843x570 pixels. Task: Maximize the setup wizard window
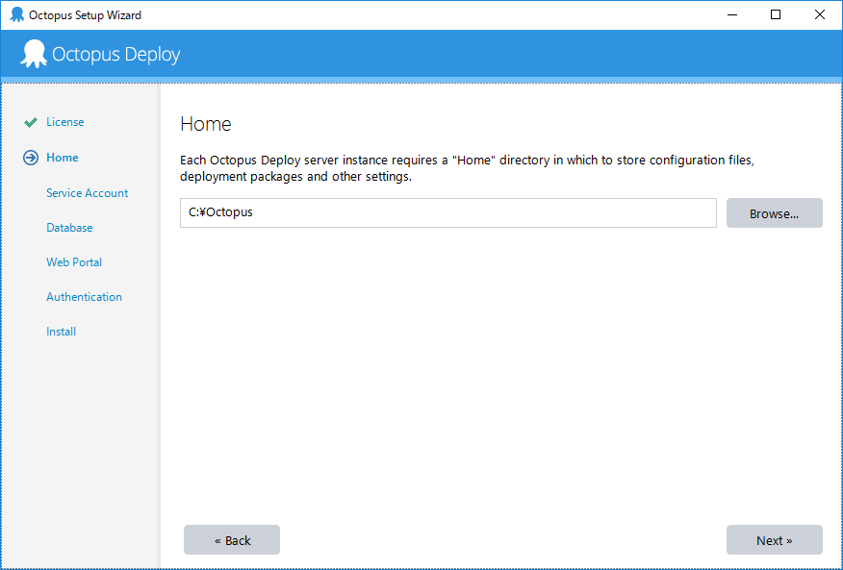776,15
